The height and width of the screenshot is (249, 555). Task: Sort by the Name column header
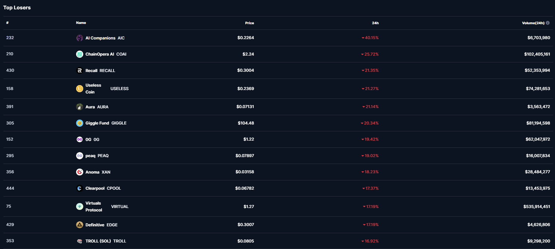[x=81, y=23]
